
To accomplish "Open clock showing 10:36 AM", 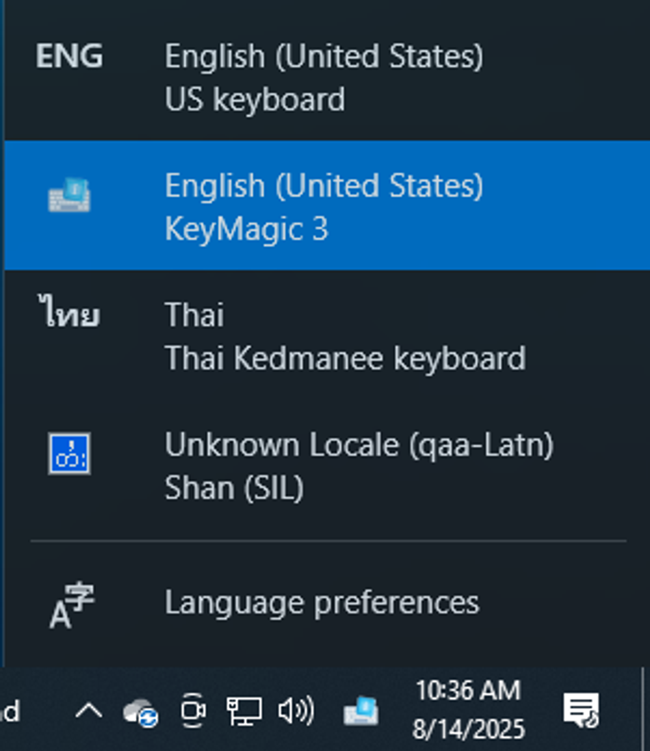I will click(x=469, y=710).
